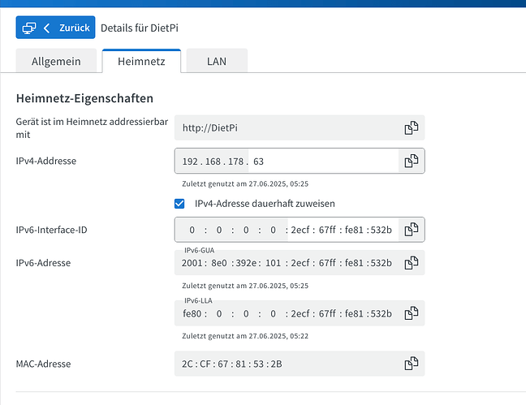Copy the http://DietPi address
526x405 pixels.
point(411,128)
